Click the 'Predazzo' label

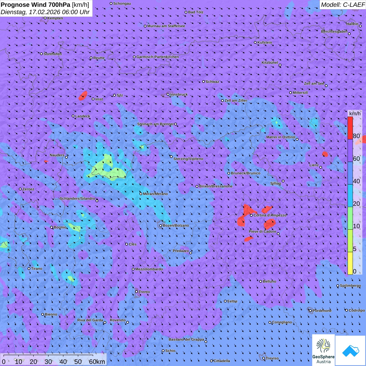tap(181, 251)
